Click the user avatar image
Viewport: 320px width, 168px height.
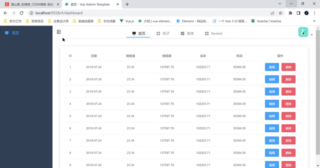[x=303, y=32]
